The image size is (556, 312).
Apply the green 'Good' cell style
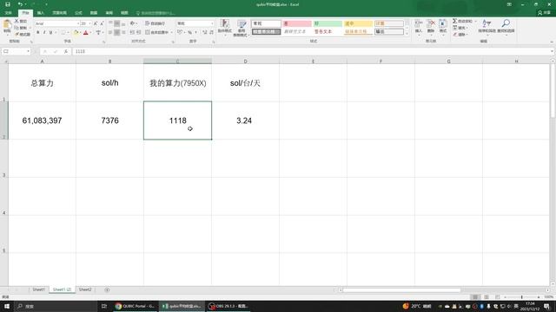point(328,23)
